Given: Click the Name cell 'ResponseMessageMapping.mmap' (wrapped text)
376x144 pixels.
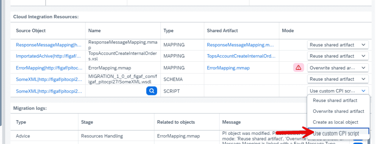Looking at the screenshot, I should point(123,45).
